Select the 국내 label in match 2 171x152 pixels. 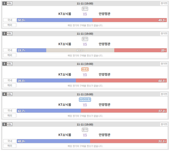(10, 50)
